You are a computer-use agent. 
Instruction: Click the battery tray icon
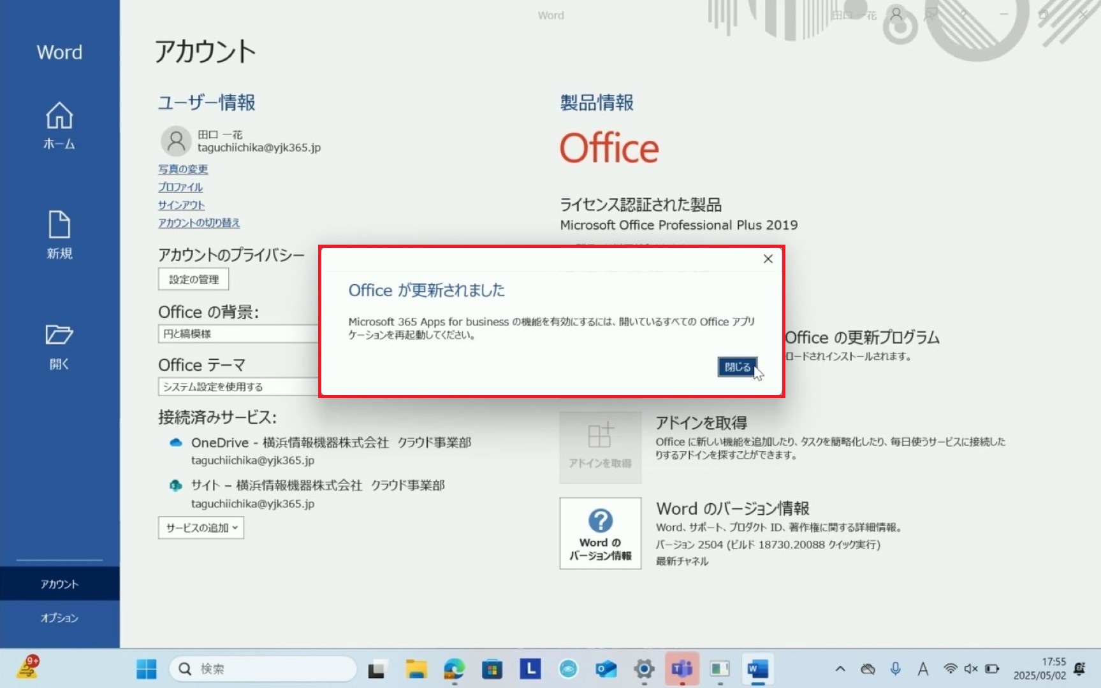click(x=992, y=669)
